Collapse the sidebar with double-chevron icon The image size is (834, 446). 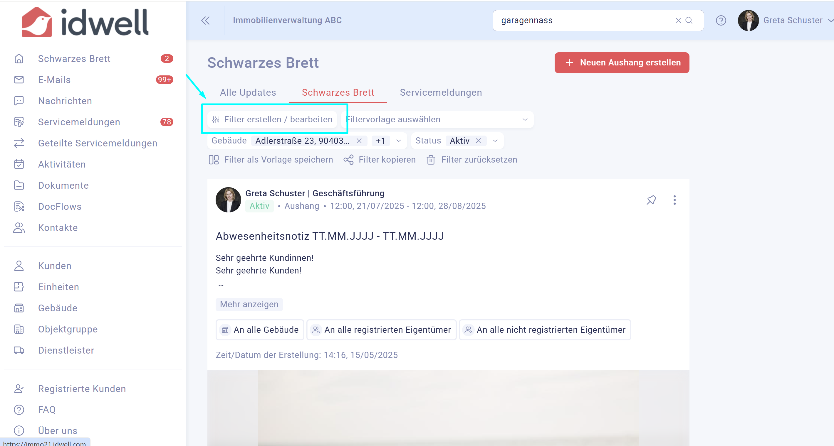205,20
